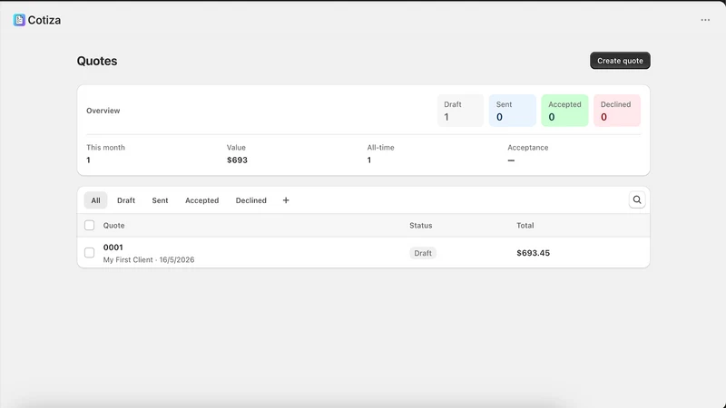The width and height of the screenshot is (726, 408).
Task: Click the Cotiza app logo icon
Action: (19, 20)
